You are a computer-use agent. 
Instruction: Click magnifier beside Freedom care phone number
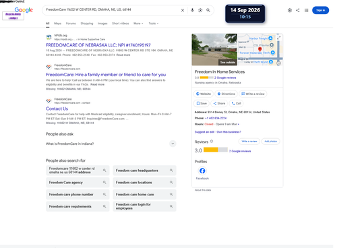[104, 194]
